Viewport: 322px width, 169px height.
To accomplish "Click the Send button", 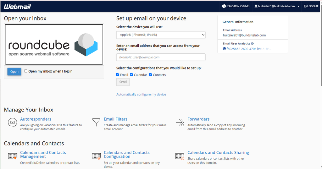I will point(123,82).
